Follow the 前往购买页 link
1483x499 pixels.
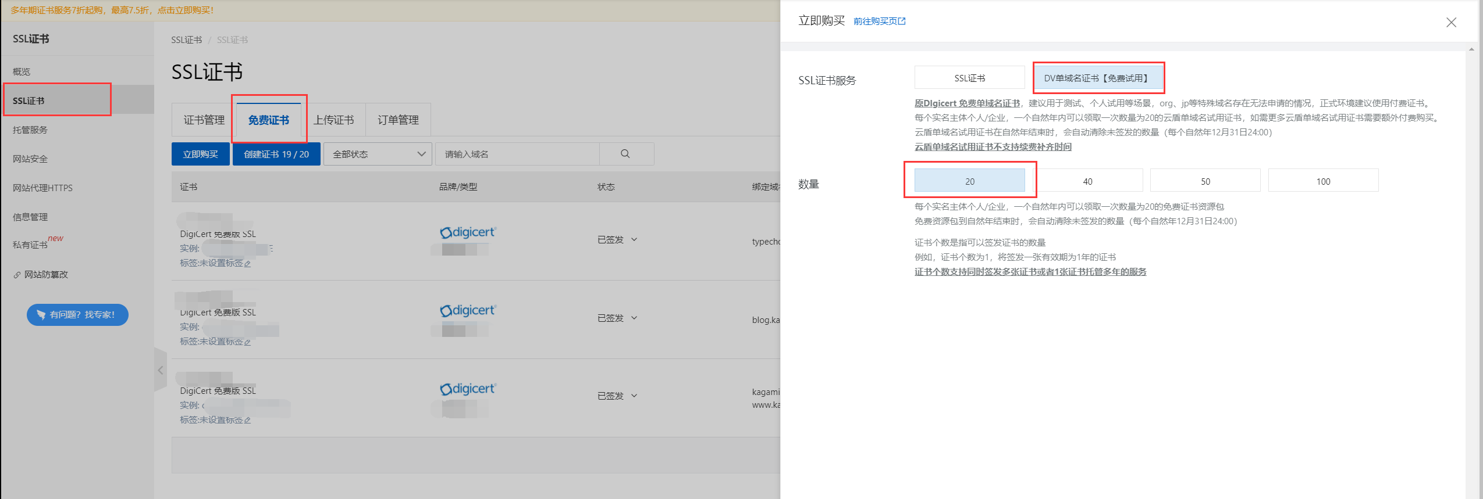pyautogui.click(x=879, y=21)
